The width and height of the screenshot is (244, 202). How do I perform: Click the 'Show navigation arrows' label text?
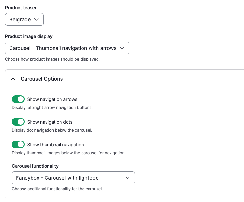[x=52, y=99]
